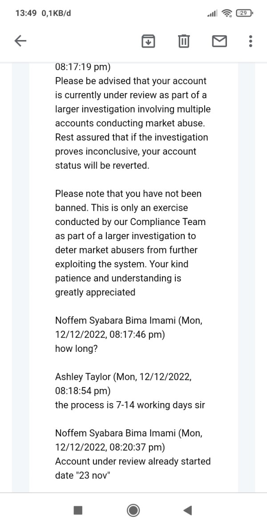The height and width of the screenshot is (528, 267).
Task: Archive this email conversation
Action: tap(148, 41)
